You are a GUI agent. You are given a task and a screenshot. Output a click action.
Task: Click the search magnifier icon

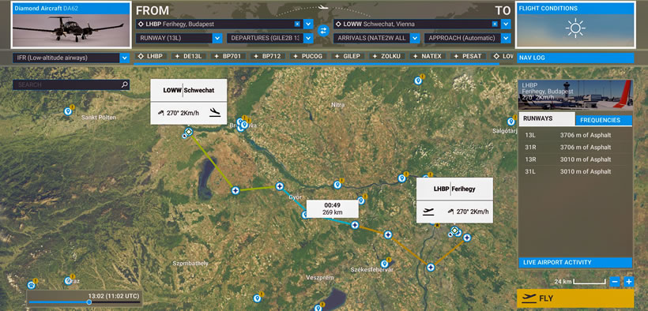124,84
